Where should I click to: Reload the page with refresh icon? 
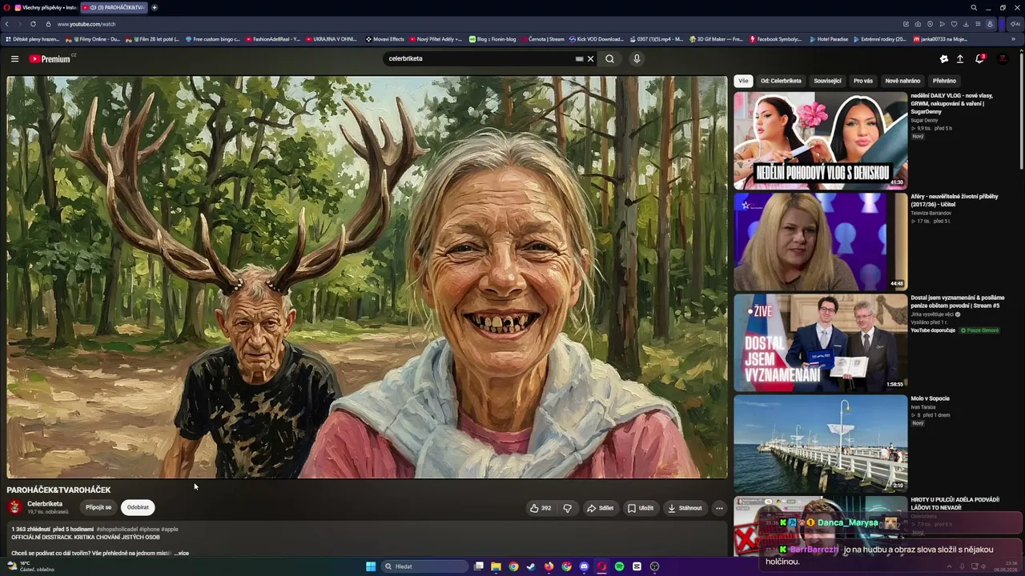click(x=33, y=24)
